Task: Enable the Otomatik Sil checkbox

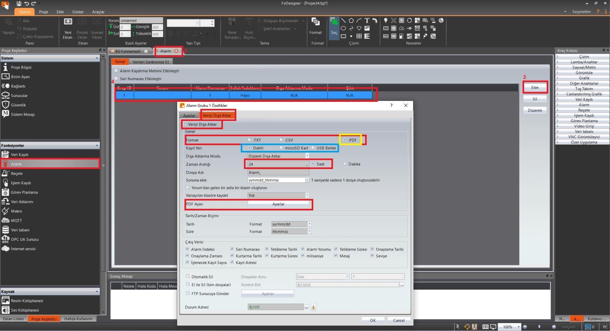Action: pyautogui.click(x=188, y=277)
